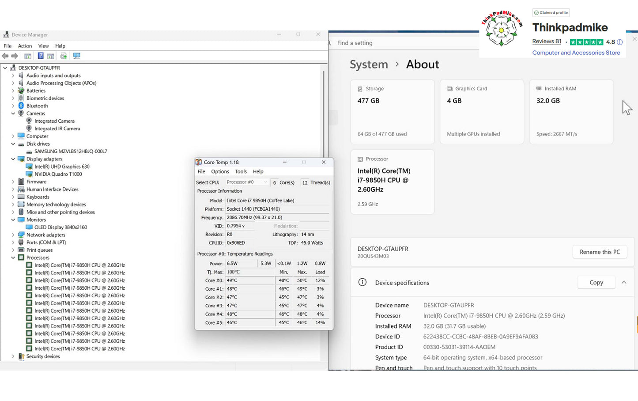Collapse the Disk drives node

tap(13, 144)
